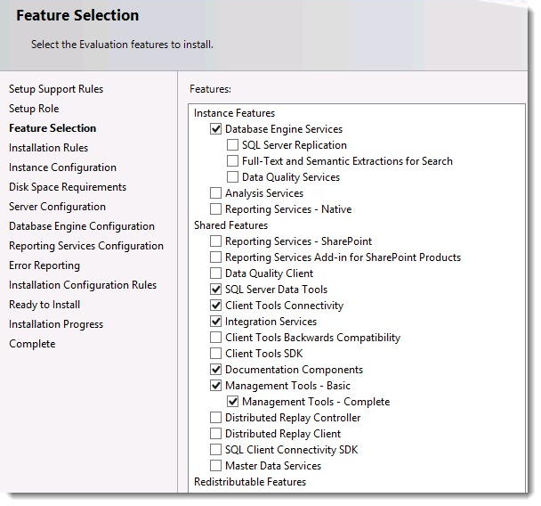
Task: Check Reporting Services - Native
Action: [x=215, y=209]
